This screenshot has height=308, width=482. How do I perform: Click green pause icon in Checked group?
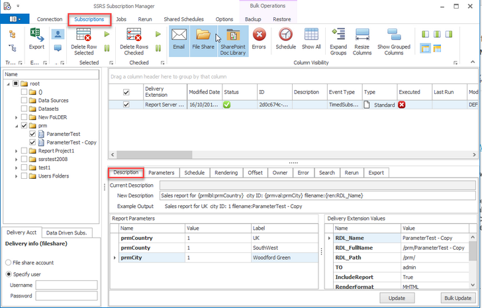(x=158, y=48)
